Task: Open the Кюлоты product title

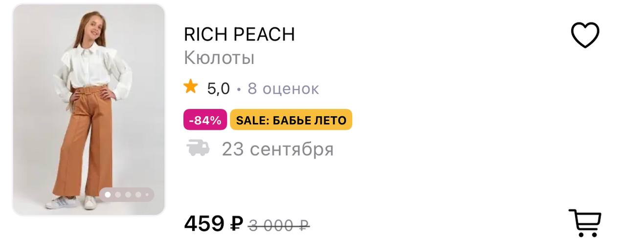Action: tap(219, 58)
